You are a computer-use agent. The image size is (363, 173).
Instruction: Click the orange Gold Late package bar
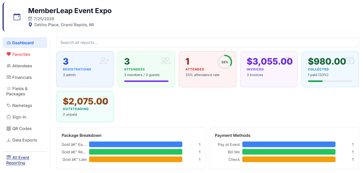(x=136, y=159)
